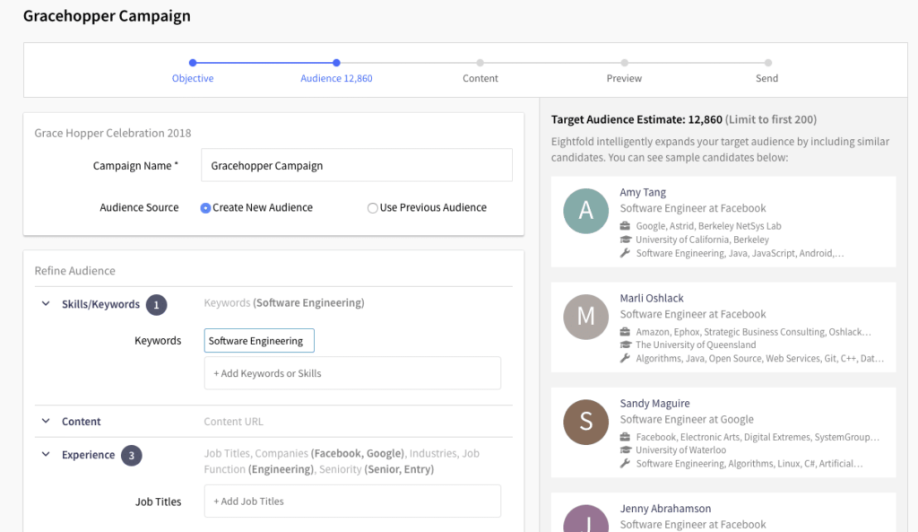Click 'Software Engineer at Google' text
Screen dimensions: 918x532
pyautogui.click(x=687, y=420)
